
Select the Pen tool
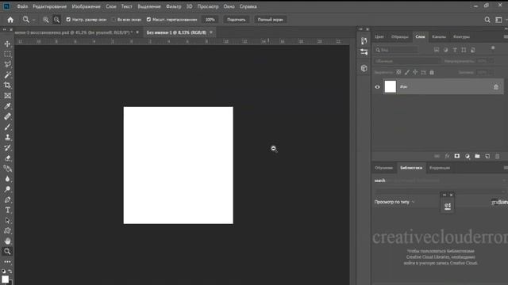(x=7, y=199)
